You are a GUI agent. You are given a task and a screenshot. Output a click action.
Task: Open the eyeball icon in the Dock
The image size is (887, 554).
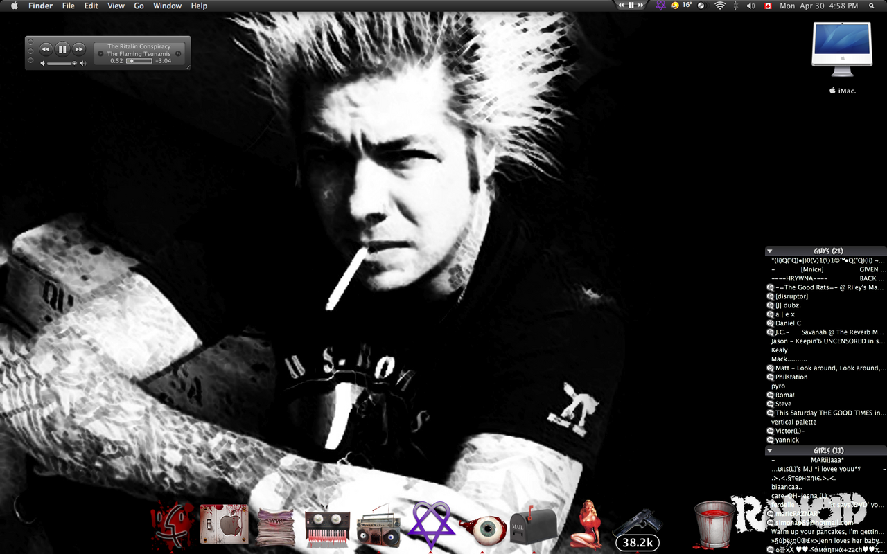click(x=482, y=530)
